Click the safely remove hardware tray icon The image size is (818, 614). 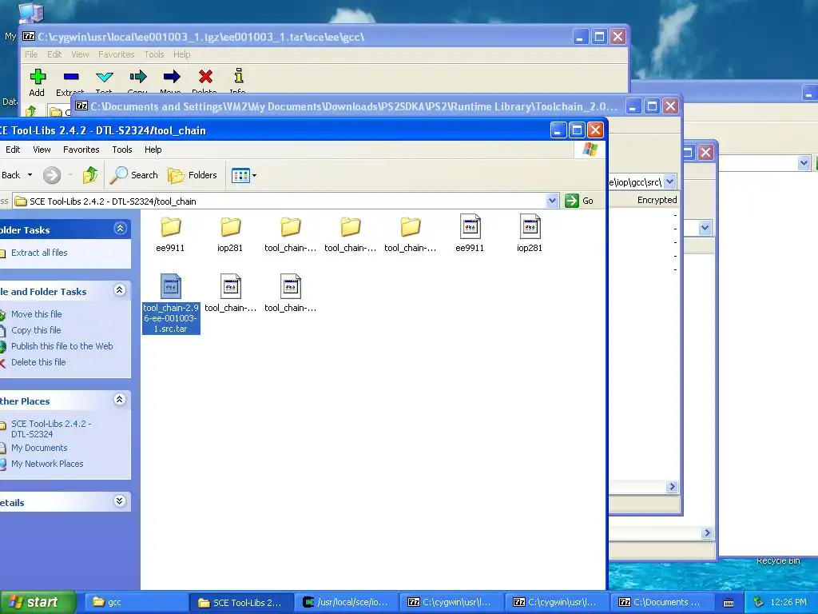coord(758,603)
